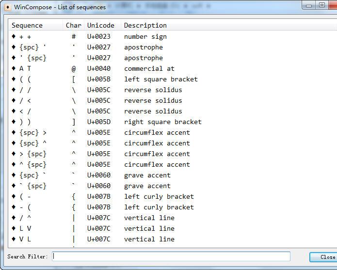Click the ']' character cell
This screenshot has width=337, height=270.
[x=74, y=122]
